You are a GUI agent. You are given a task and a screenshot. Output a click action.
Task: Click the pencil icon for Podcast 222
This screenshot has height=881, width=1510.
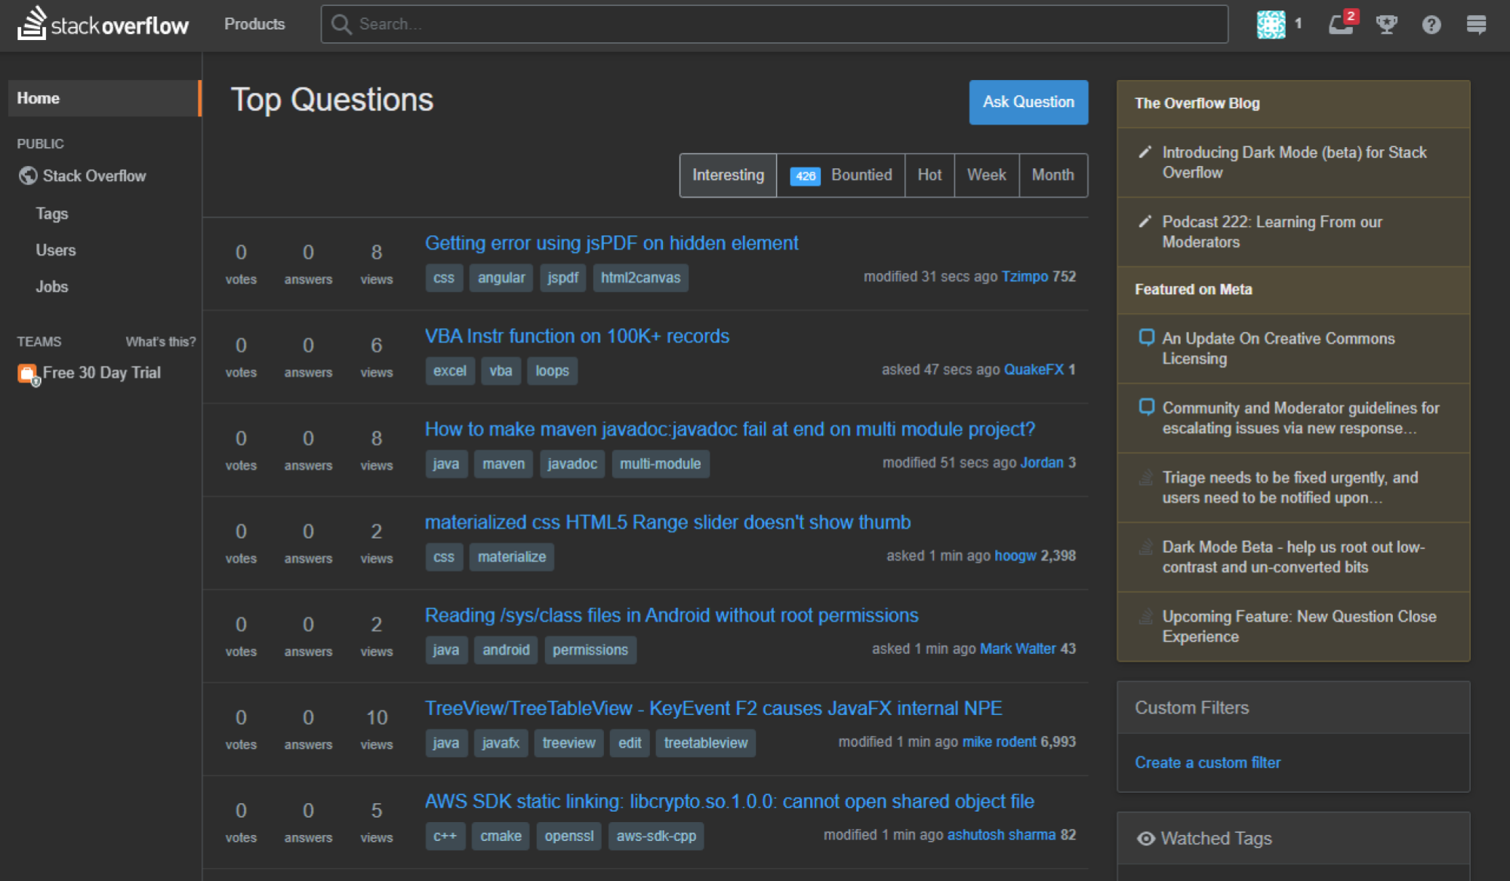pyautogui.click(x=1145, y=222)
